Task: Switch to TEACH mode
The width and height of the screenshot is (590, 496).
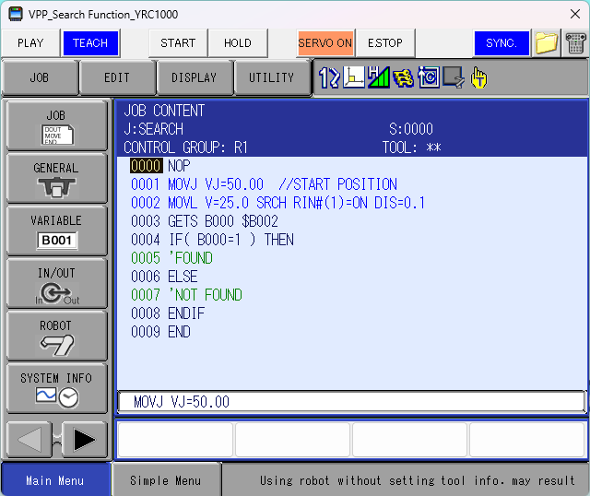Action: point(90,43)
